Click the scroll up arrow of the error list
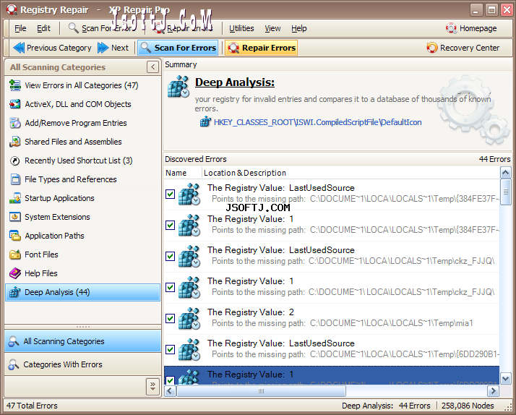 tap(505, 172)
